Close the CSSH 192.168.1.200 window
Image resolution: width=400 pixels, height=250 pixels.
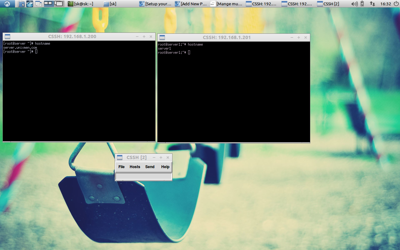click(x=151, y=37)
